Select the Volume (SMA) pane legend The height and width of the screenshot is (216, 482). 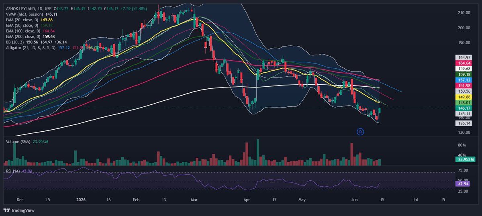[x=27, y=142]
